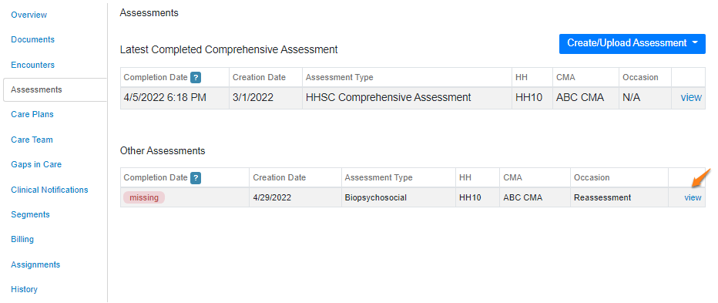Navigate to Care Team

tap(32, 140)
